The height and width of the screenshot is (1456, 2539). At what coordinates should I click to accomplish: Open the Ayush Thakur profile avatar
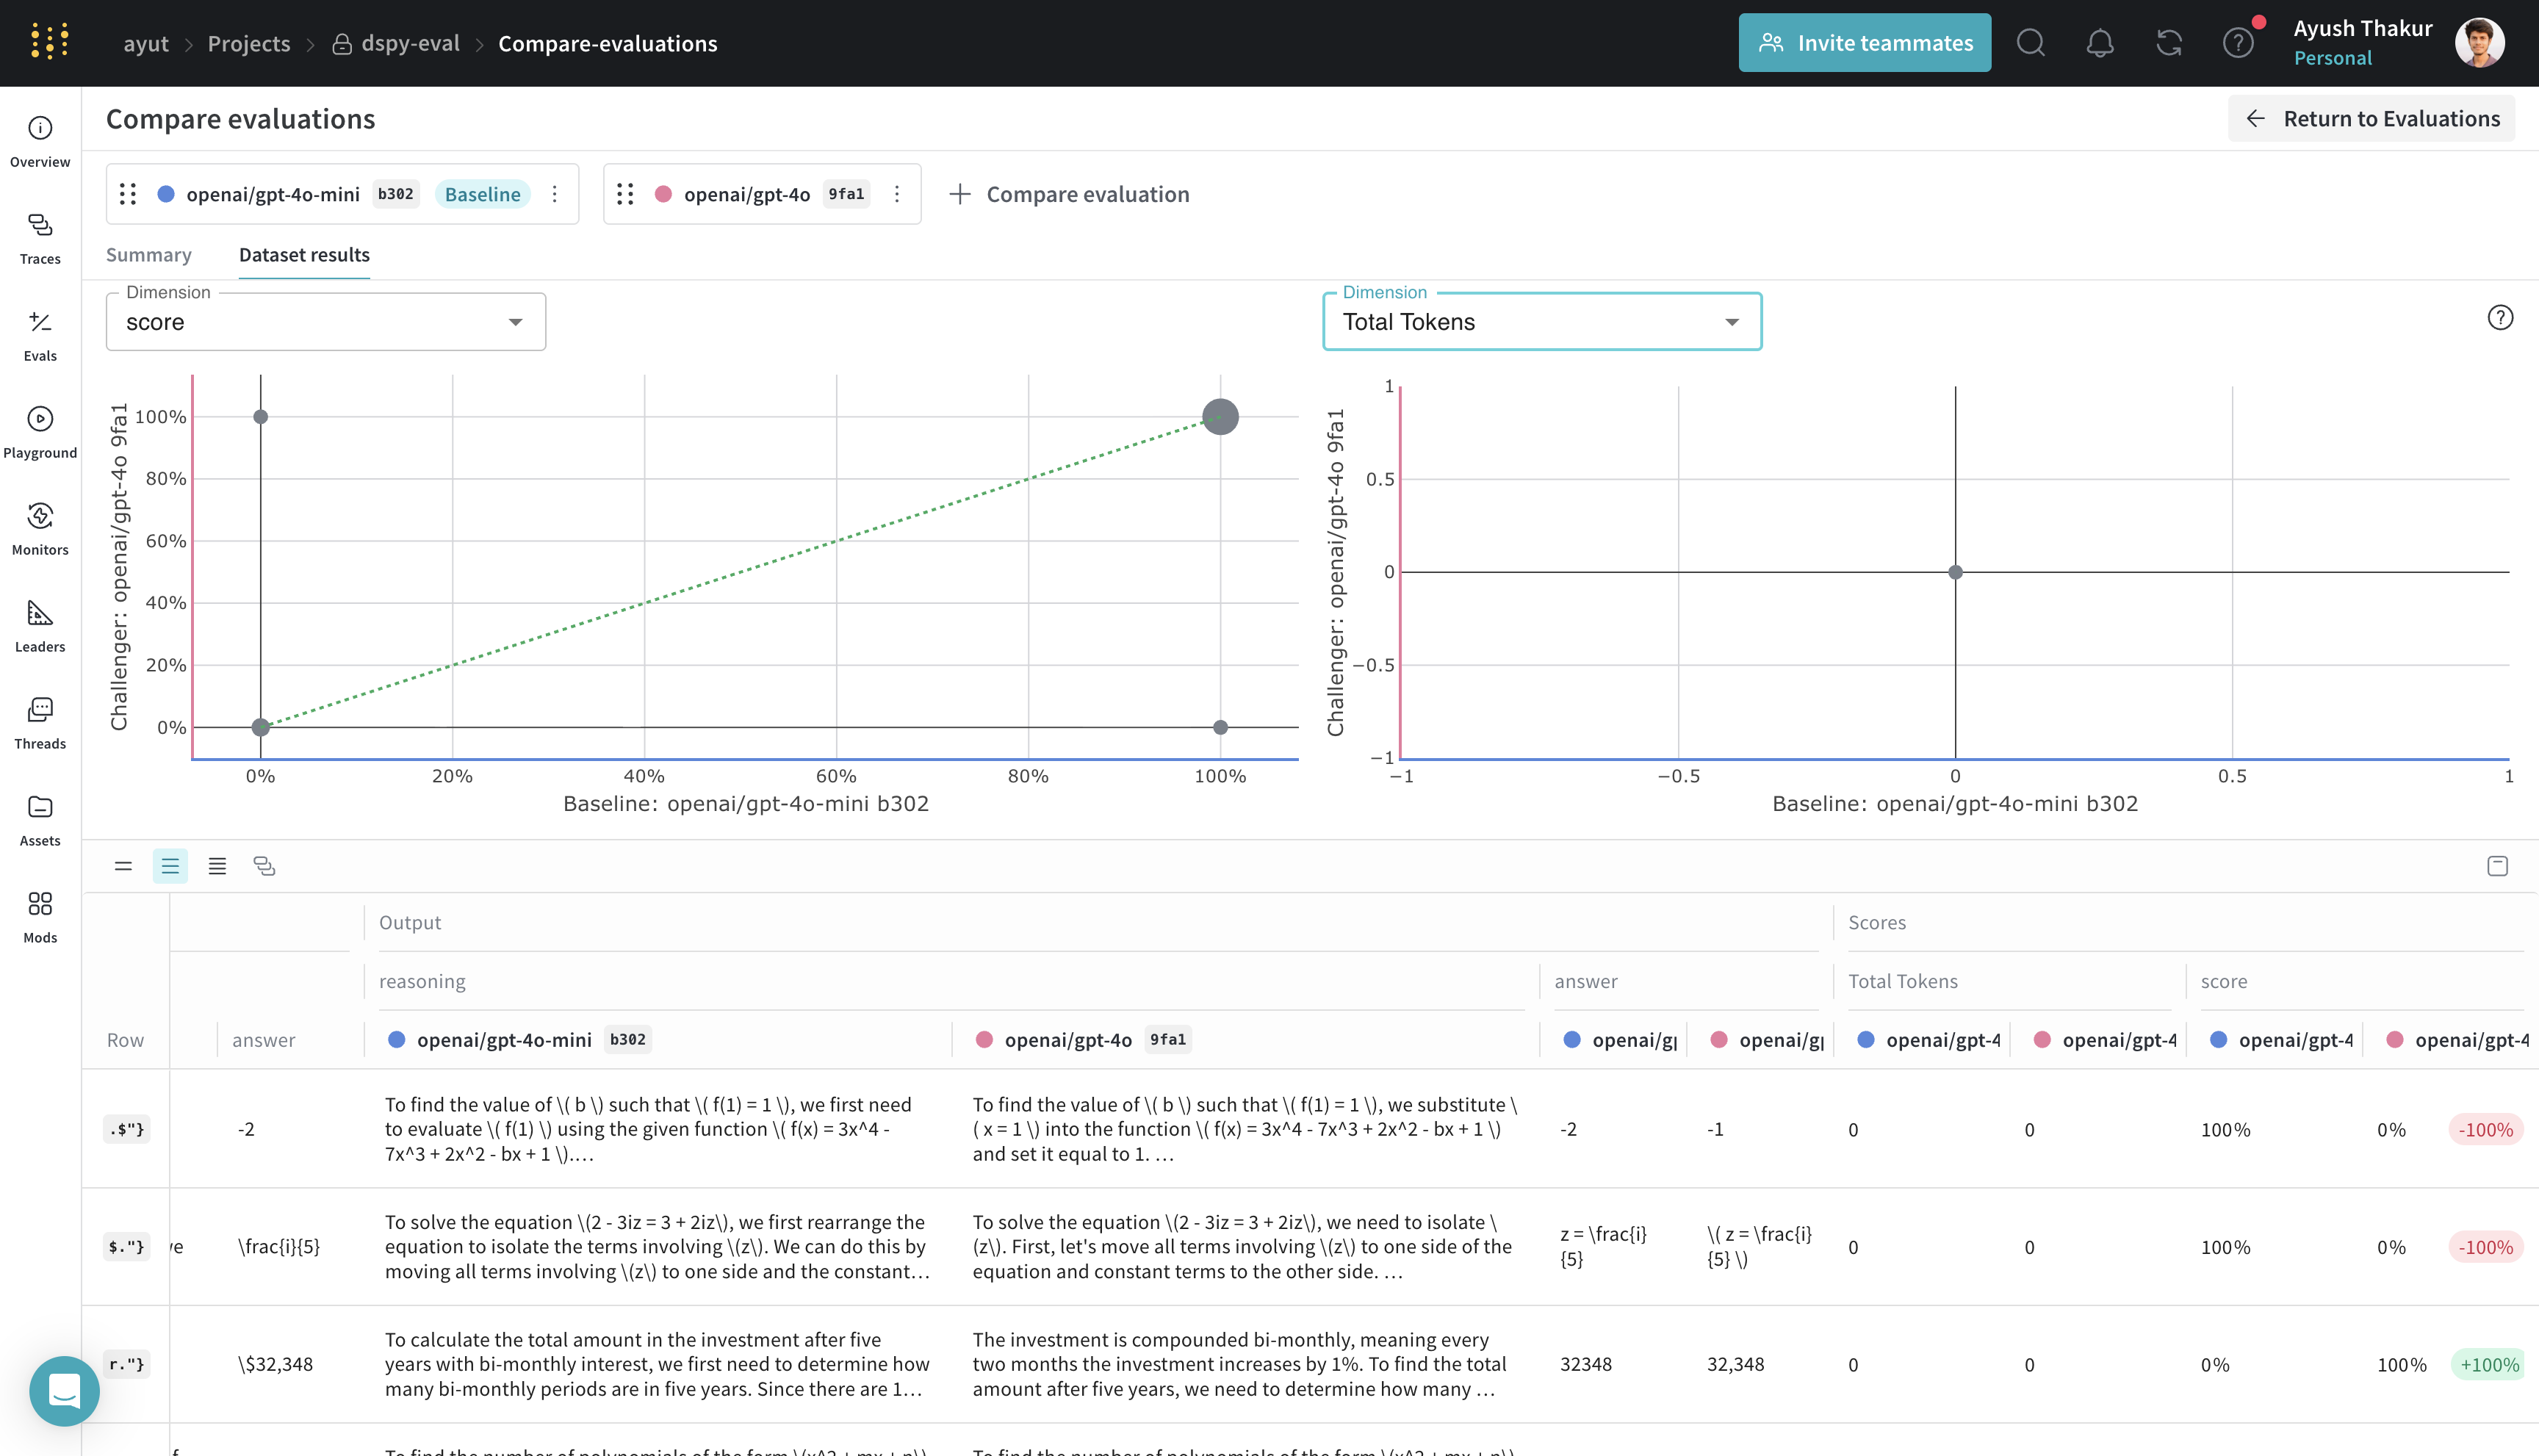click(x=2479, y=43)
